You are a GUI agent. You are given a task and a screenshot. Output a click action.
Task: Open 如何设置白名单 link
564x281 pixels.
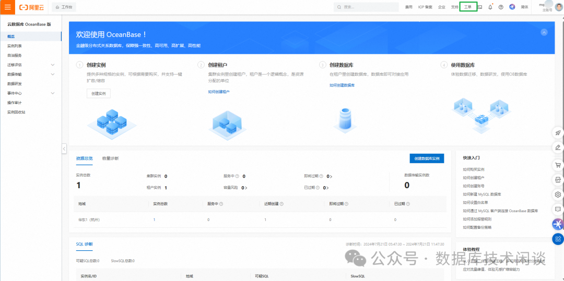(476, 202)
